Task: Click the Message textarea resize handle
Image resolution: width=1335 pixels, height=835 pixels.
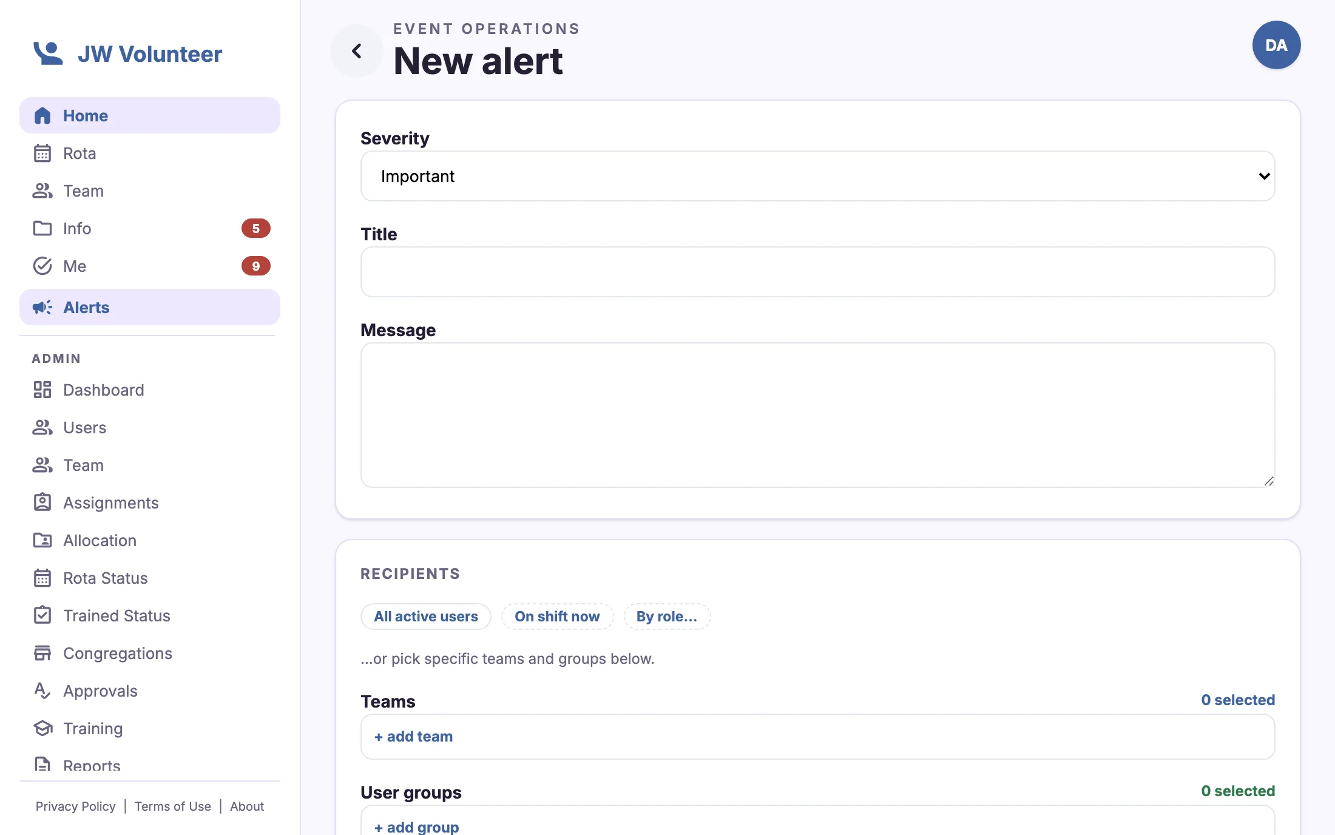Action: point(1268,481)
